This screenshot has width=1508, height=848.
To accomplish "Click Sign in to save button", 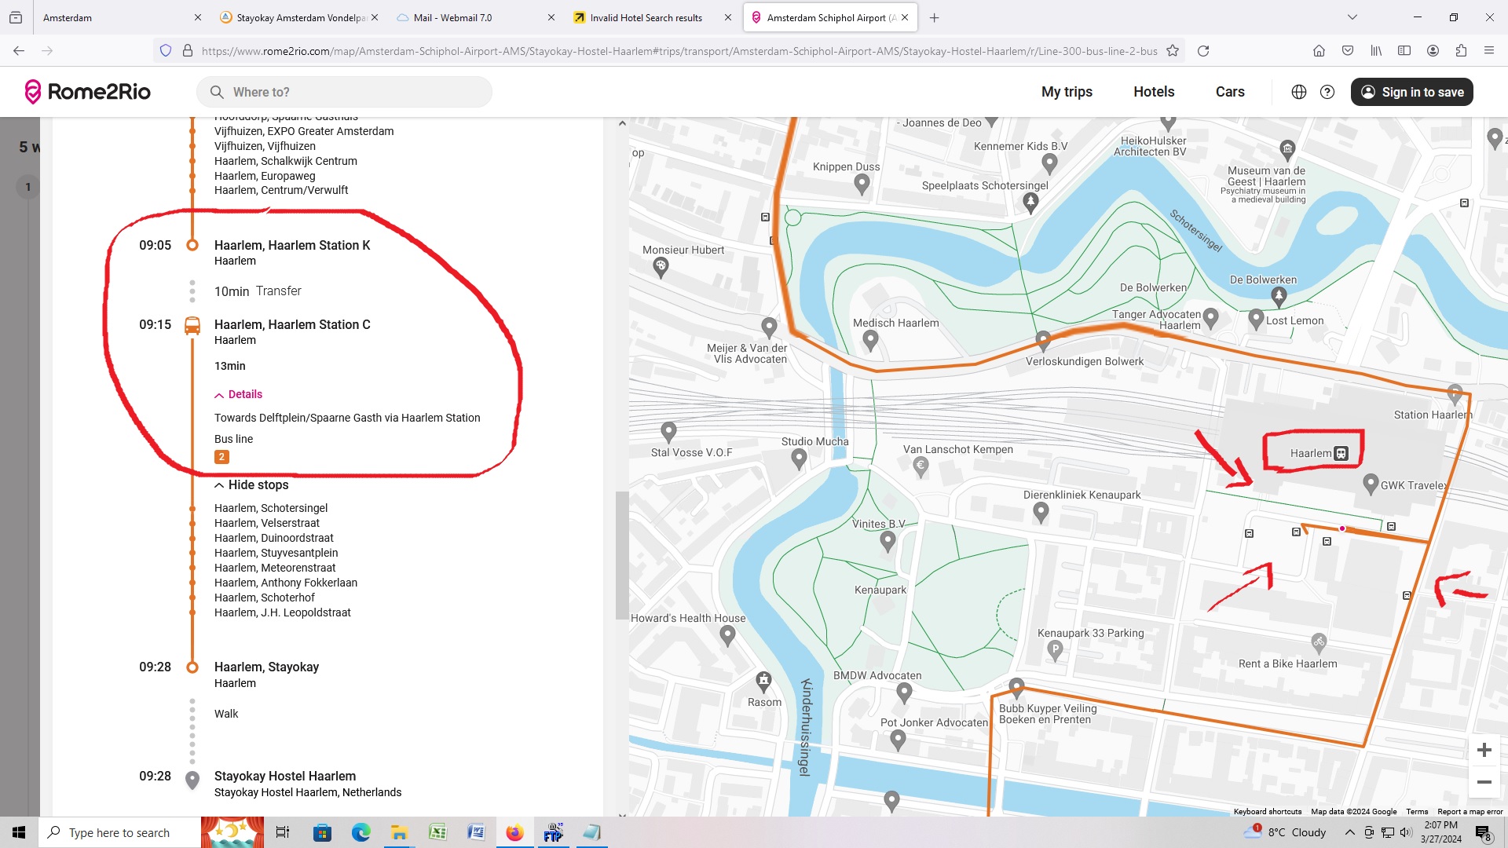I will [1412, 92].
